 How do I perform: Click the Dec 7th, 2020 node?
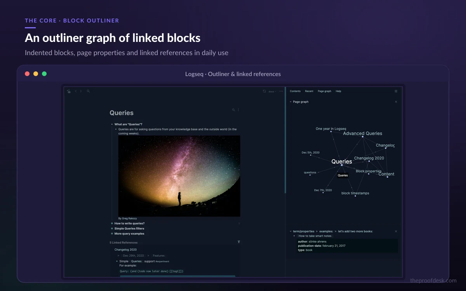coord(323,191)
